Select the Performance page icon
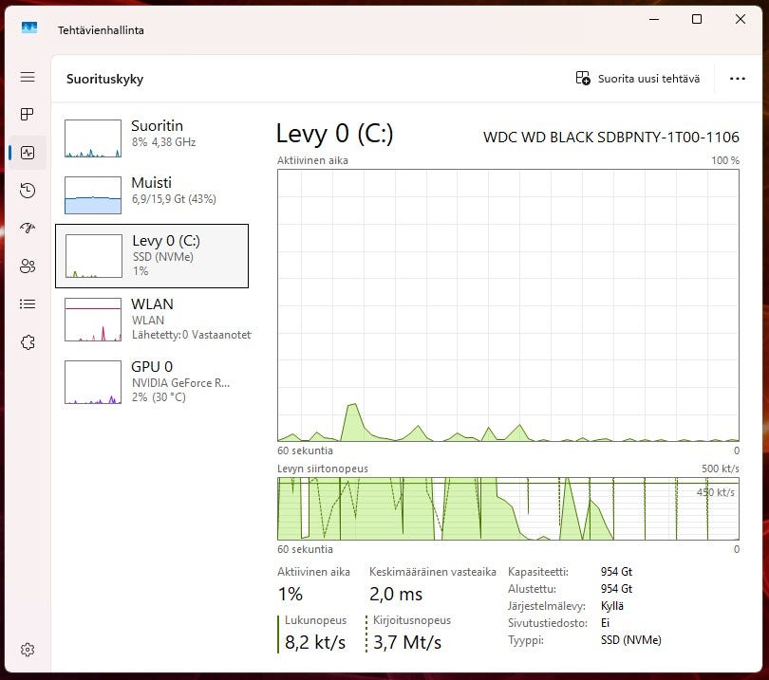769x680 pixels. [28, 153]
